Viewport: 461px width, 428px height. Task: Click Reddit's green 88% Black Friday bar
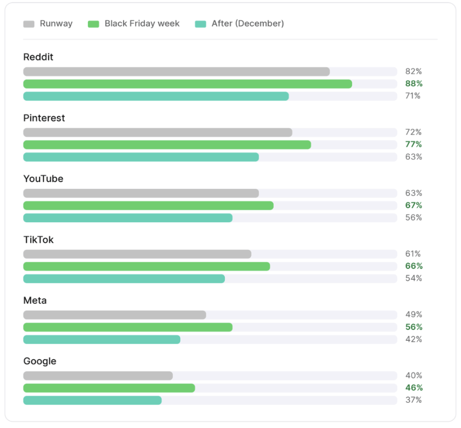coord(187,84)
